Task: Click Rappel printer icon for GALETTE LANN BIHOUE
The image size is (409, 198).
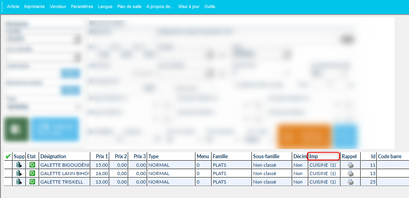Action: (x=350, y=173)
